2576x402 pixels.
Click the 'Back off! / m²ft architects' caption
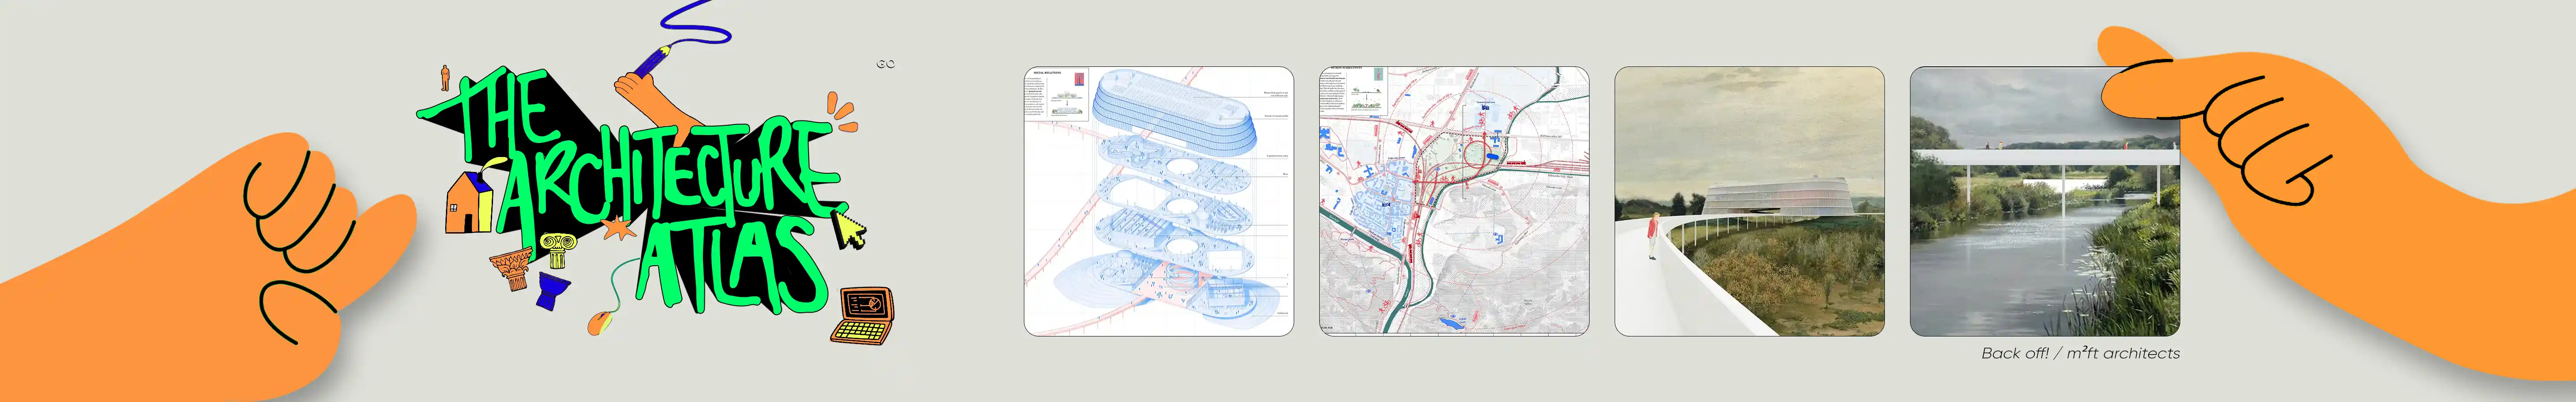(2080, 353)
